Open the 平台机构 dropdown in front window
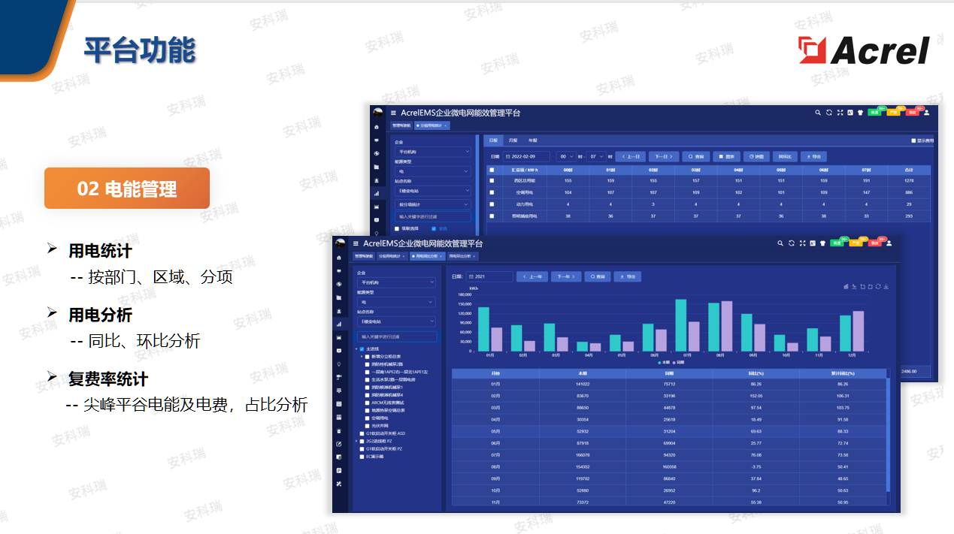The height and width of the screenshot is (534, 954). point(396,282)
